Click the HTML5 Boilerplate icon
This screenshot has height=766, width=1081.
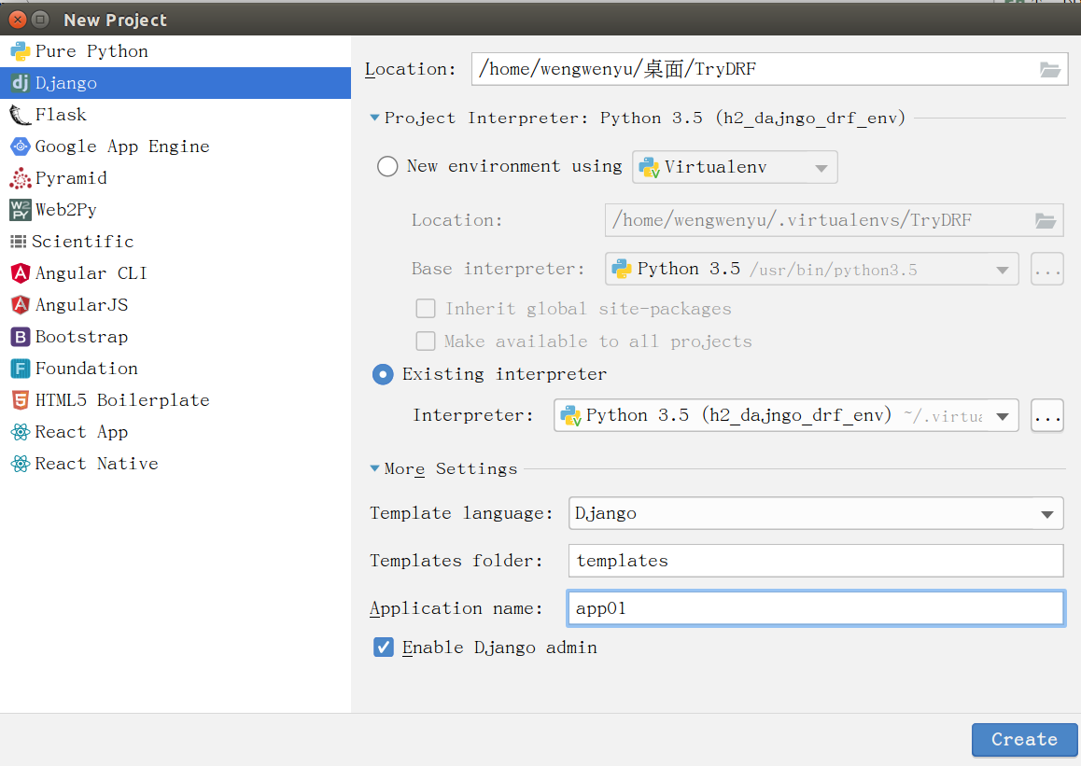click(20, 400)
